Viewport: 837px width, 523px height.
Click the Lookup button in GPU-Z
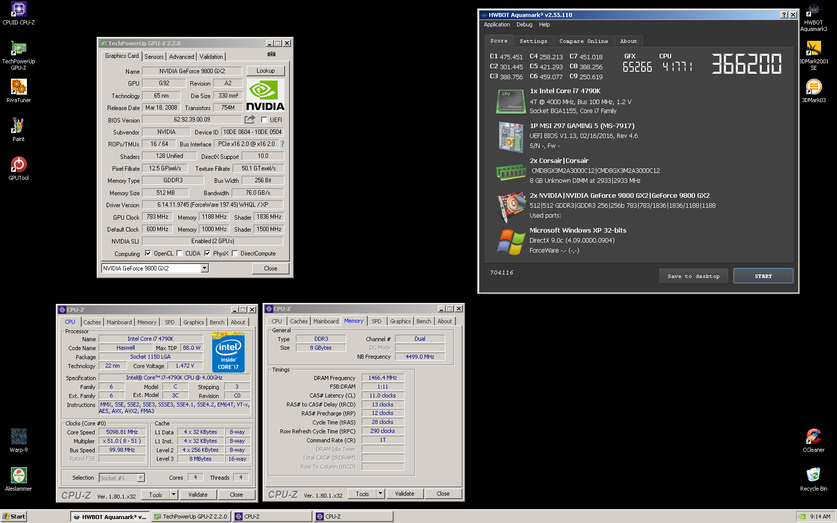click(266, 71)
